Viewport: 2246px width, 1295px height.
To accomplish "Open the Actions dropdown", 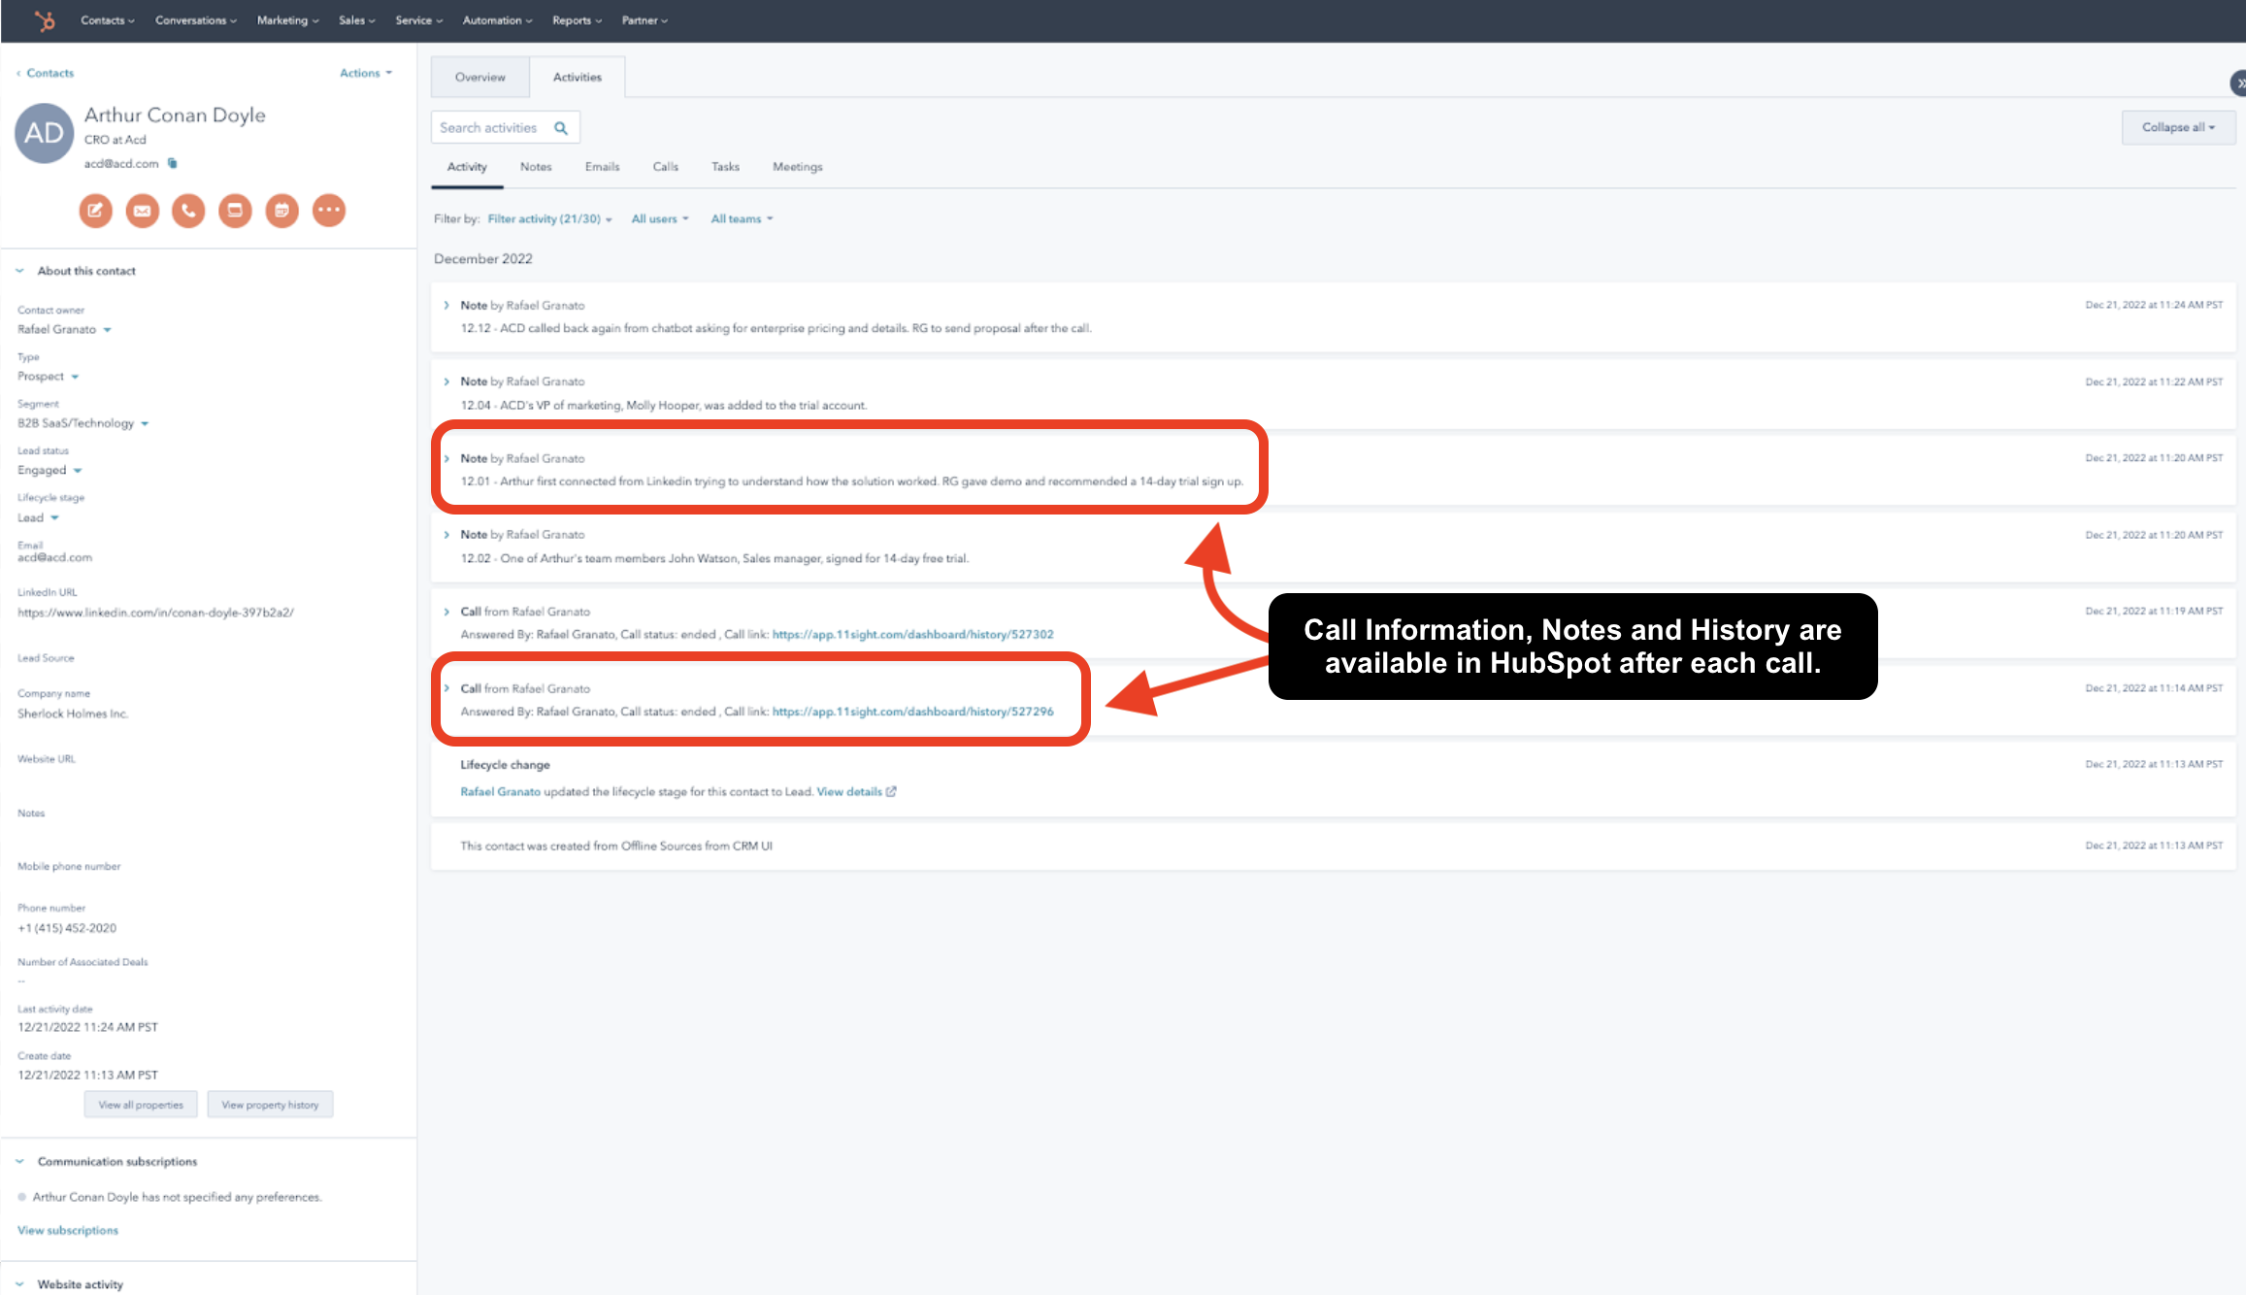I will (366, 73).
